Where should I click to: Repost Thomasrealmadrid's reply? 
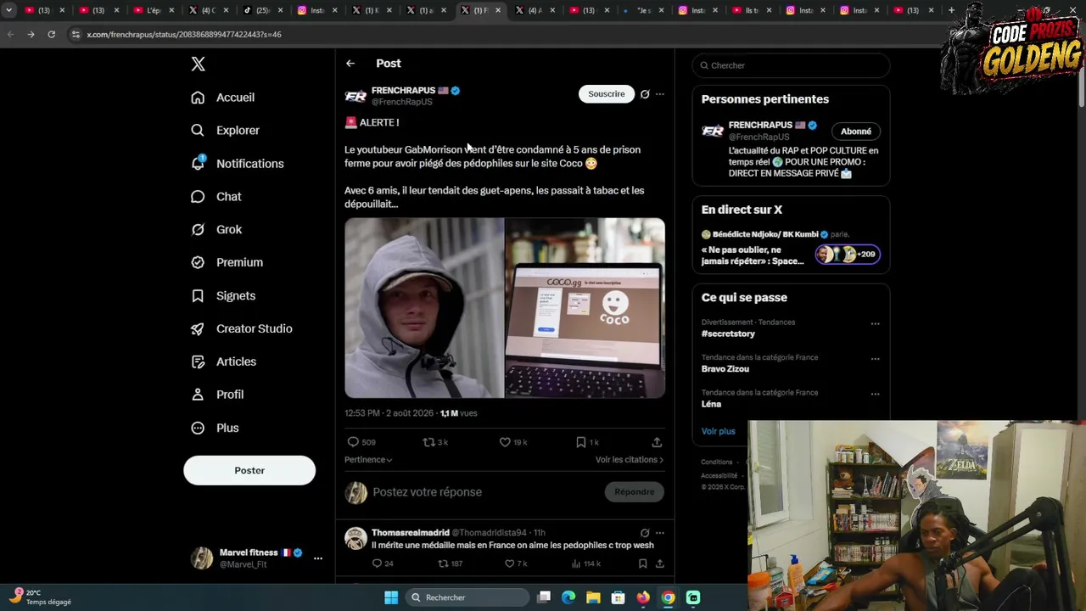443,563
